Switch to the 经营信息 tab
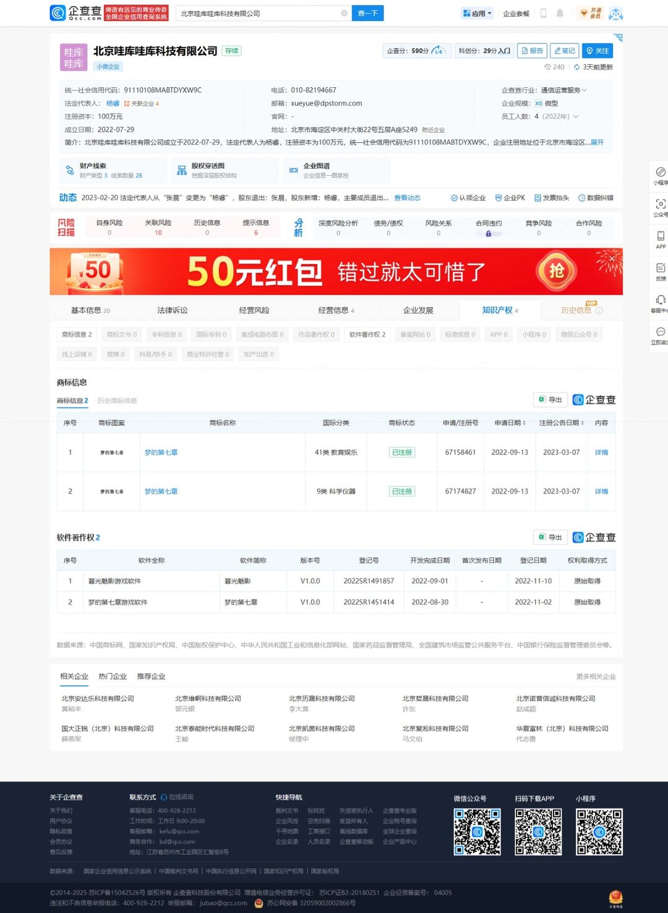668x913 pixels. (x=336, y=311)
